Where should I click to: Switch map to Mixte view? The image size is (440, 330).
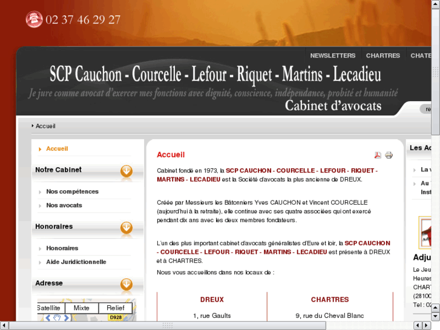click(82, 308)
